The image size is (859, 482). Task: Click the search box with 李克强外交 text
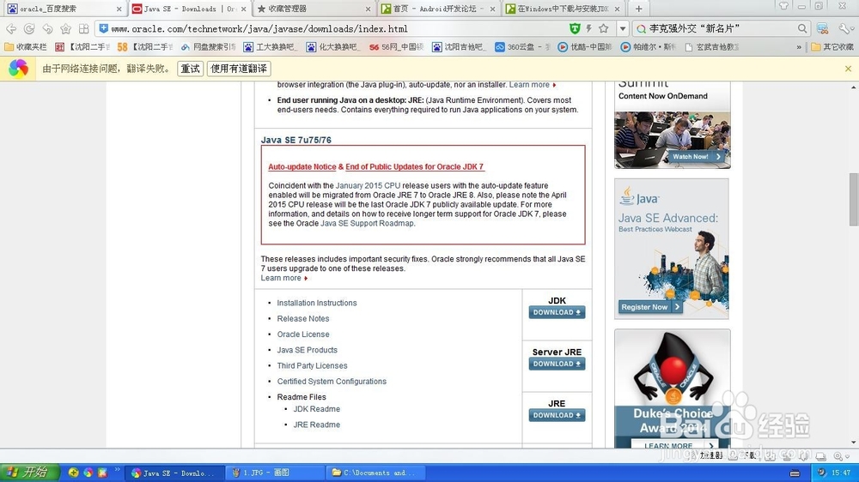(721, 28)
